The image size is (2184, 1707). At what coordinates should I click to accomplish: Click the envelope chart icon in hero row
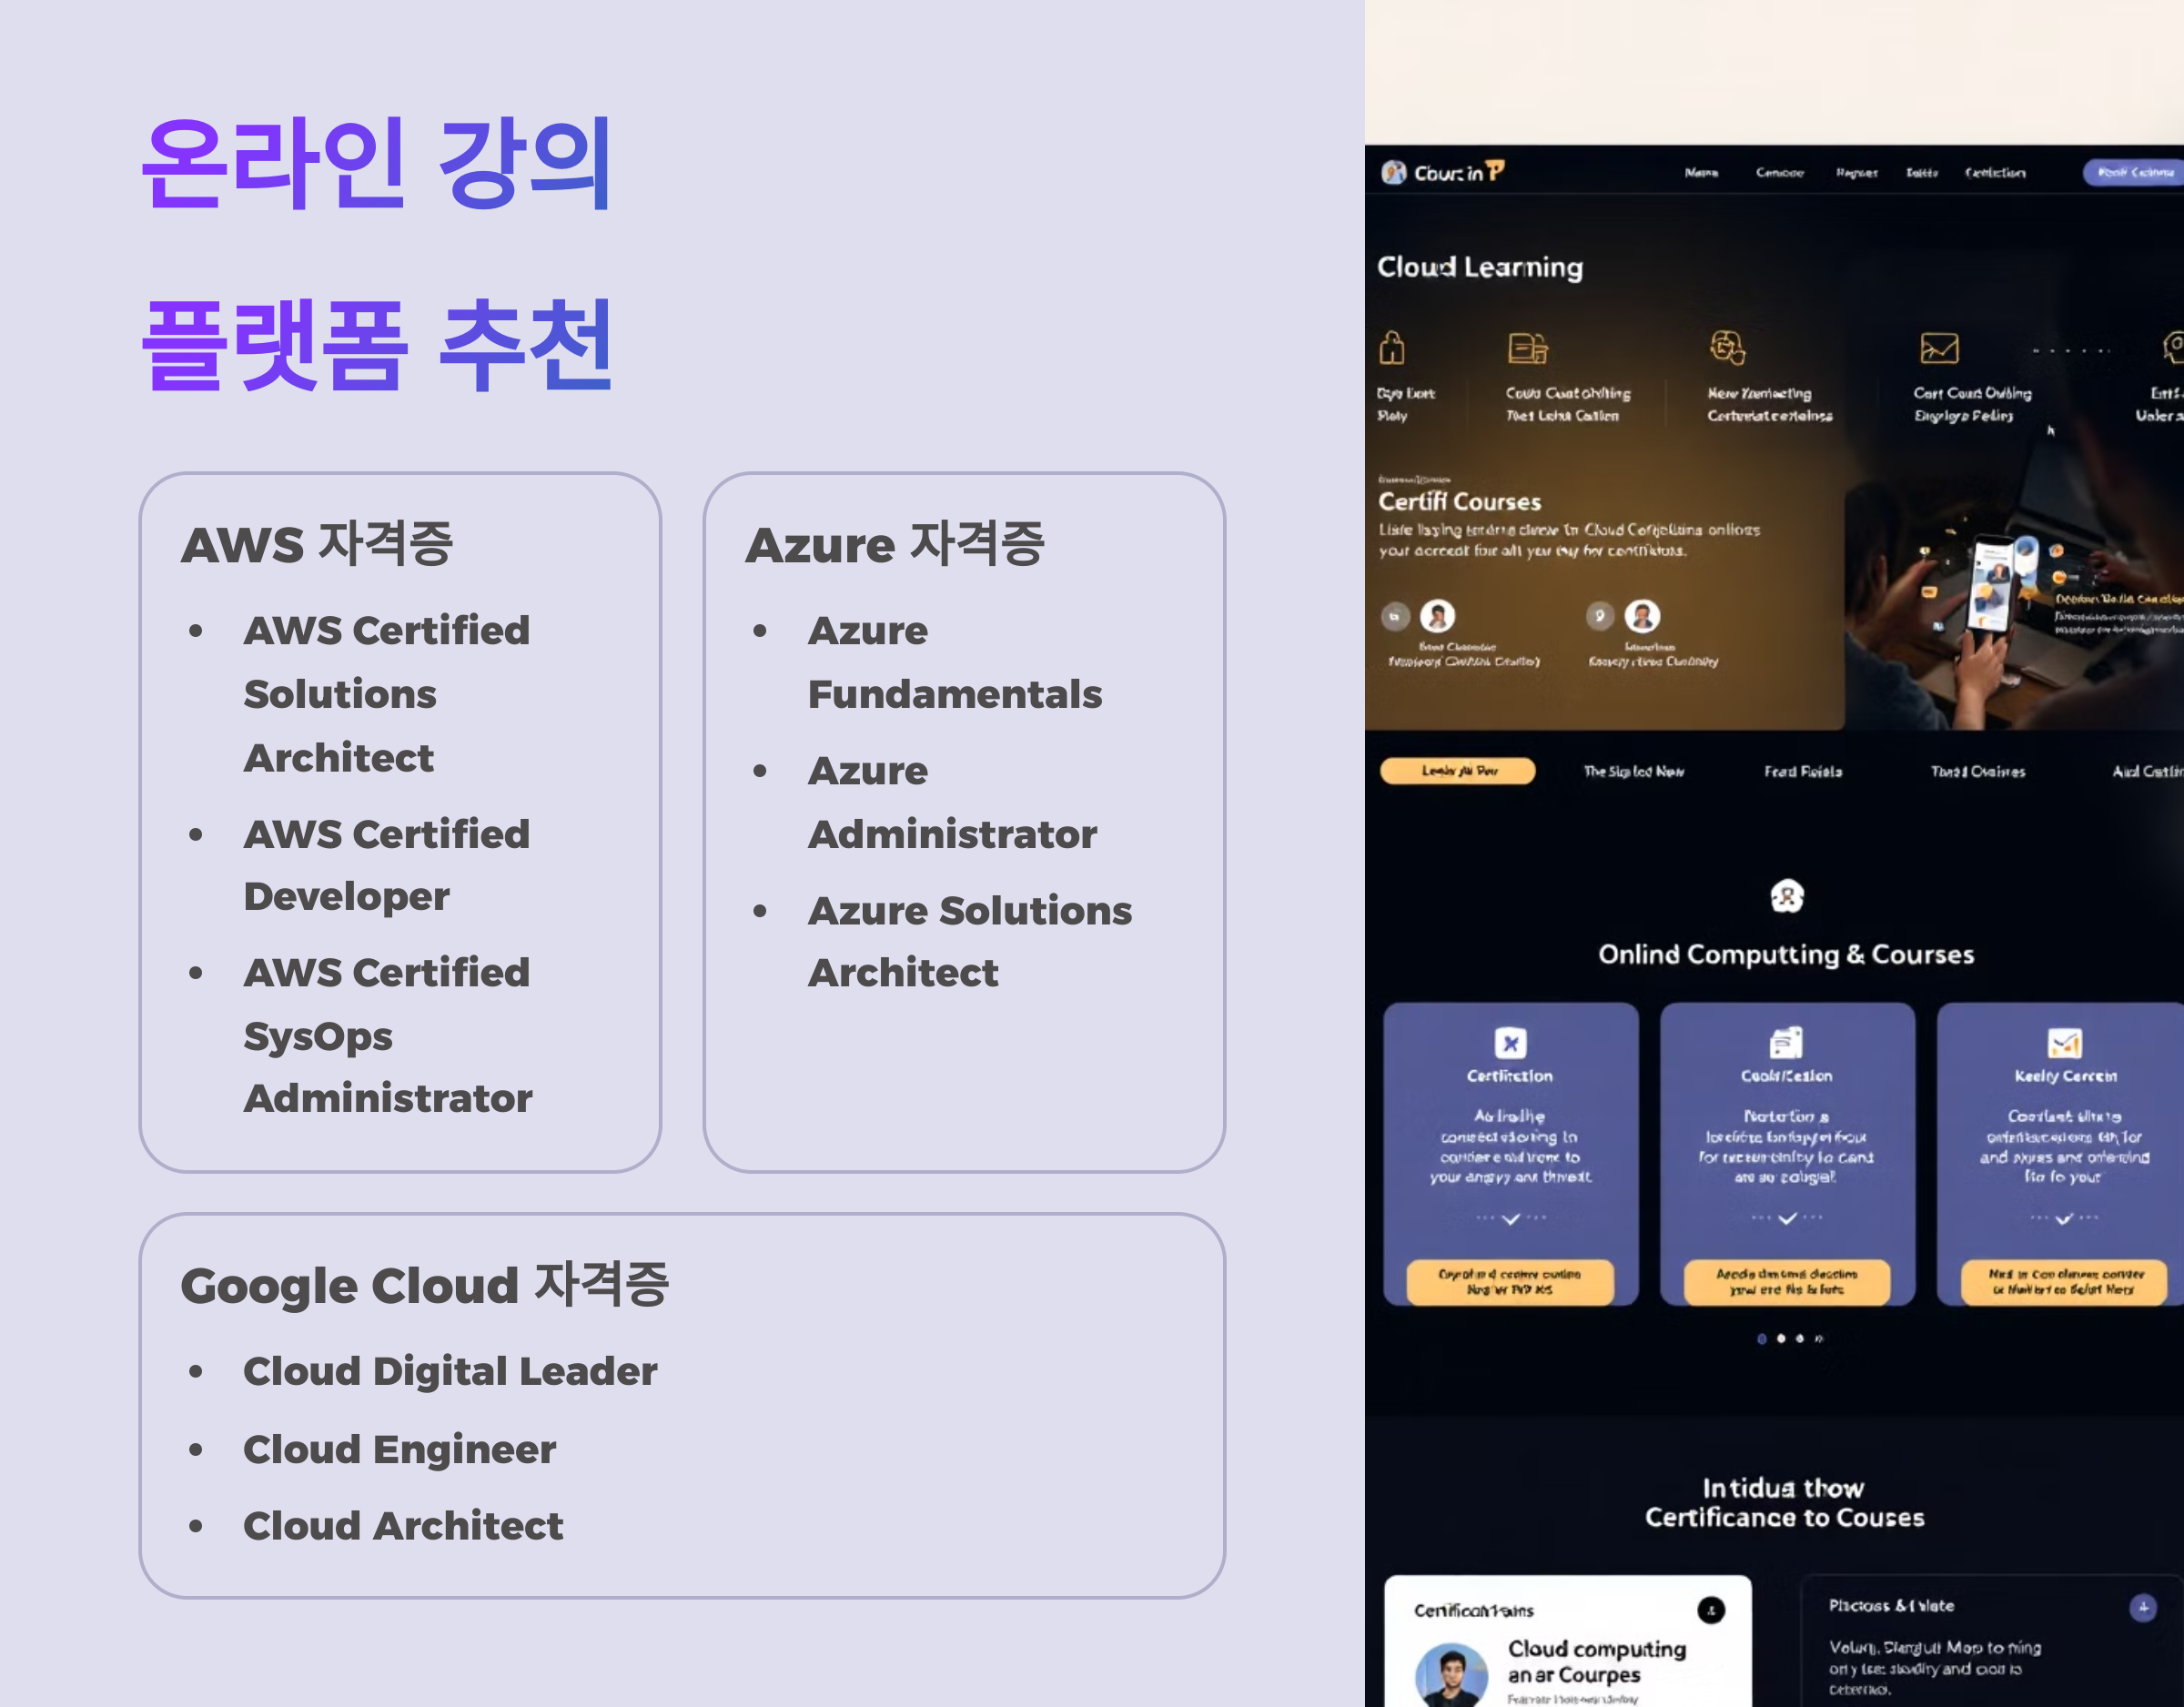click(1939, 348)
